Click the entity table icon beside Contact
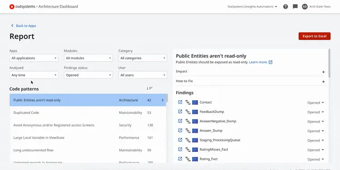This screenshot has height=170, width=340. 195,102
